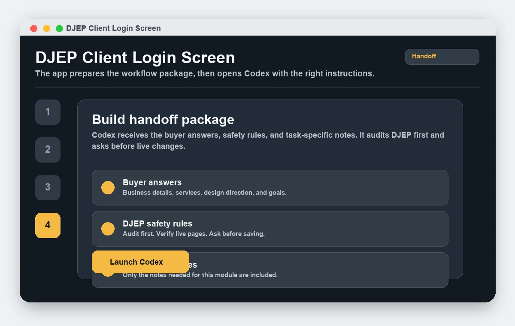
Task: Go to step 1 in sidebar
Action: 48,112
